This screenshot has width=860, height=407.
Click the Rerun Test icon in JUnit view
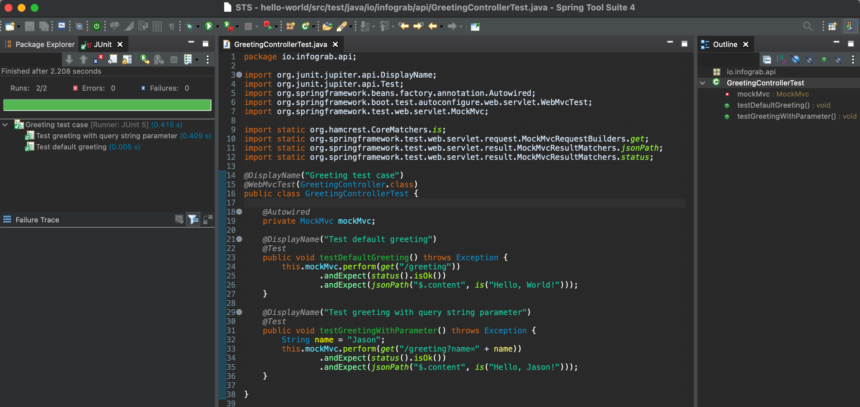click(x=145, y=60)
